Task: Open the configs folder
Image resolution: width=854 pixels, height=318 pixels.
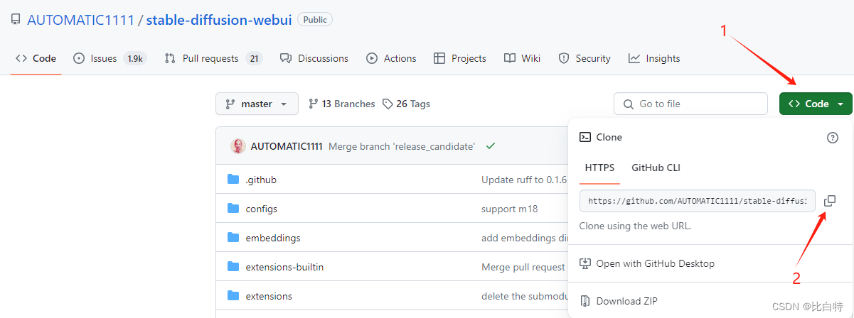Action: point(262,209)
